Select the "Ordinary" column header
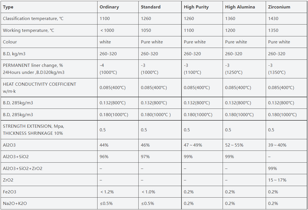Image resolution: width=308 pixels, height=210 pixels. pyautogui.click(x=109, y=7)
